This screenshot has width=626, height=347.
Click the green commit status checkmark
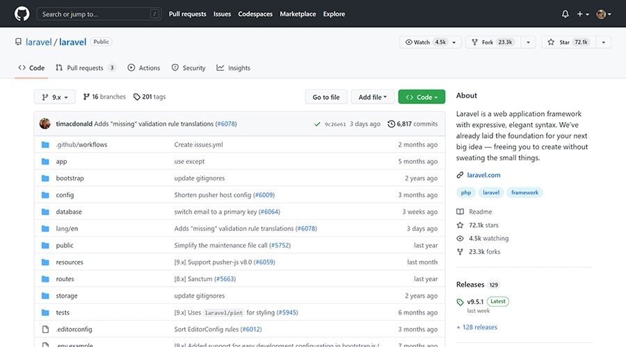pos(317,124)
